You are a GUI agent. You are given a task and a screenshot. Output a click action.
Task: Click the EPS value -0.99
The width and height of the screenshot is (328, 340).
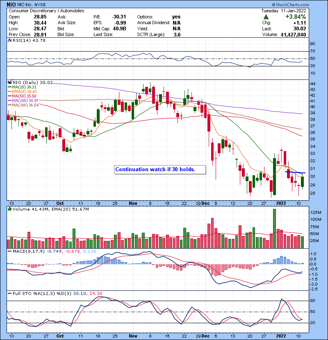[x=120, y=23]
